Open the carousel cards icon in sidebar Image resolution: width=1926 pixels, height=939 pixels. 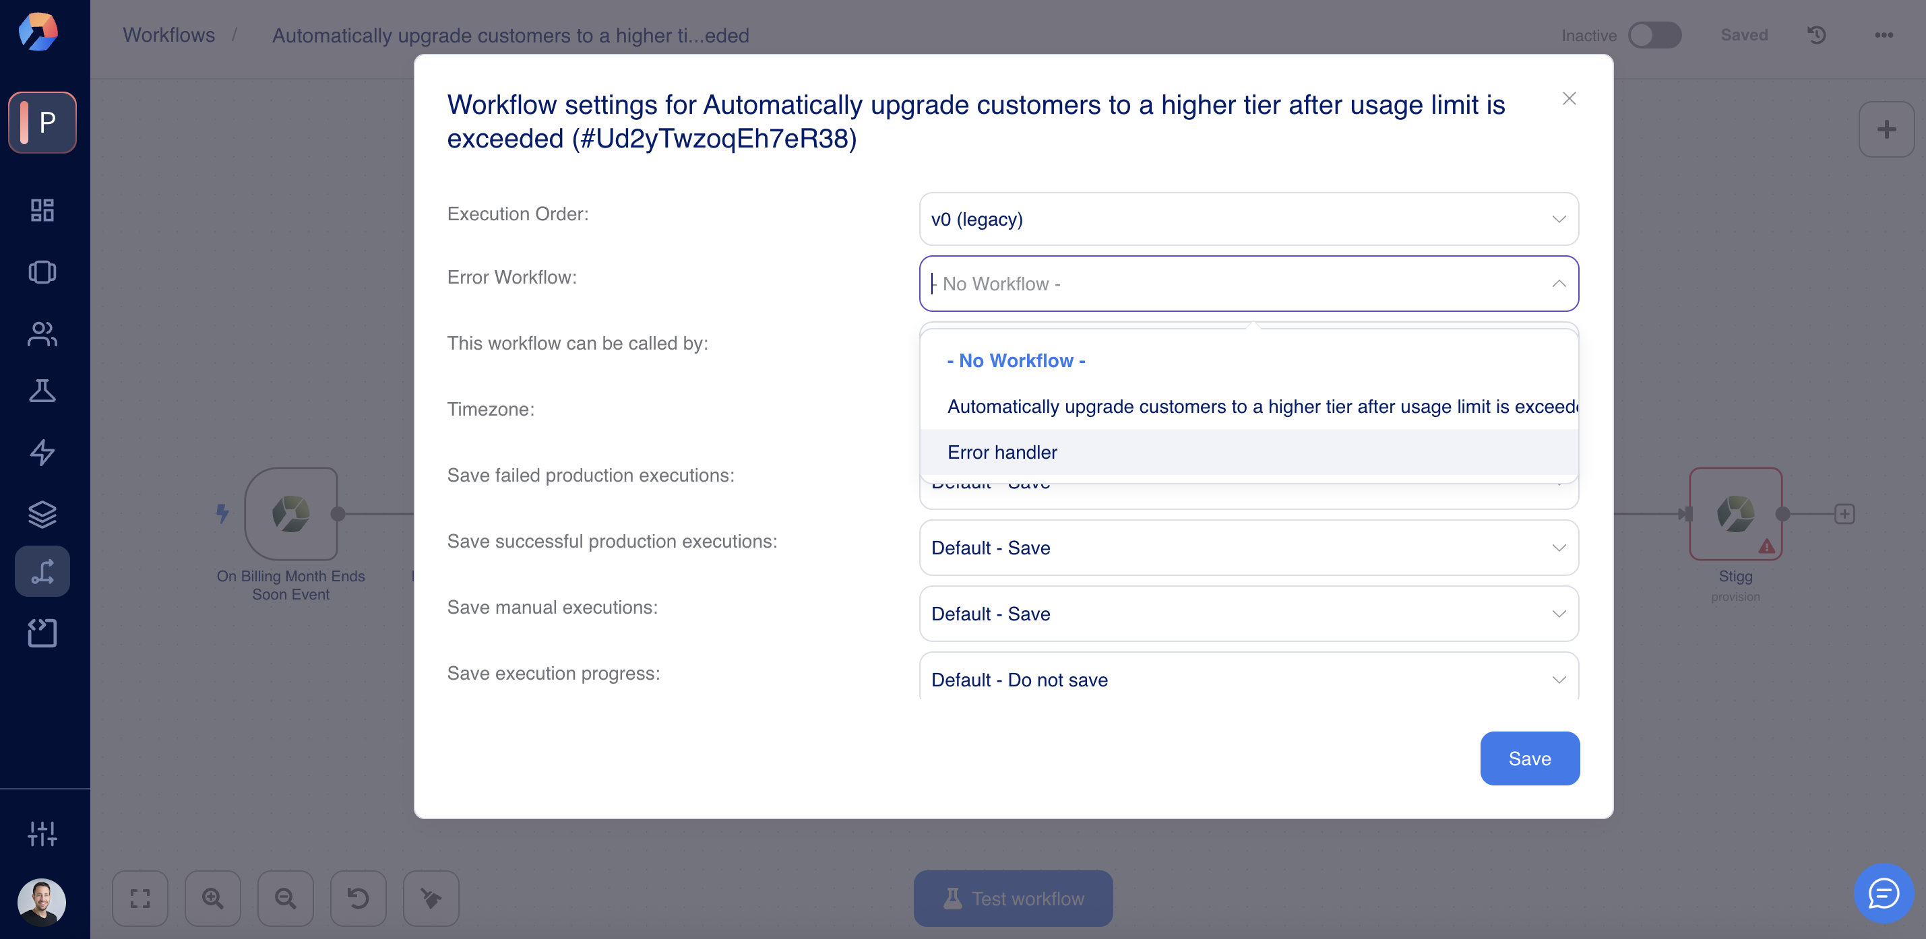click(42, 272)
